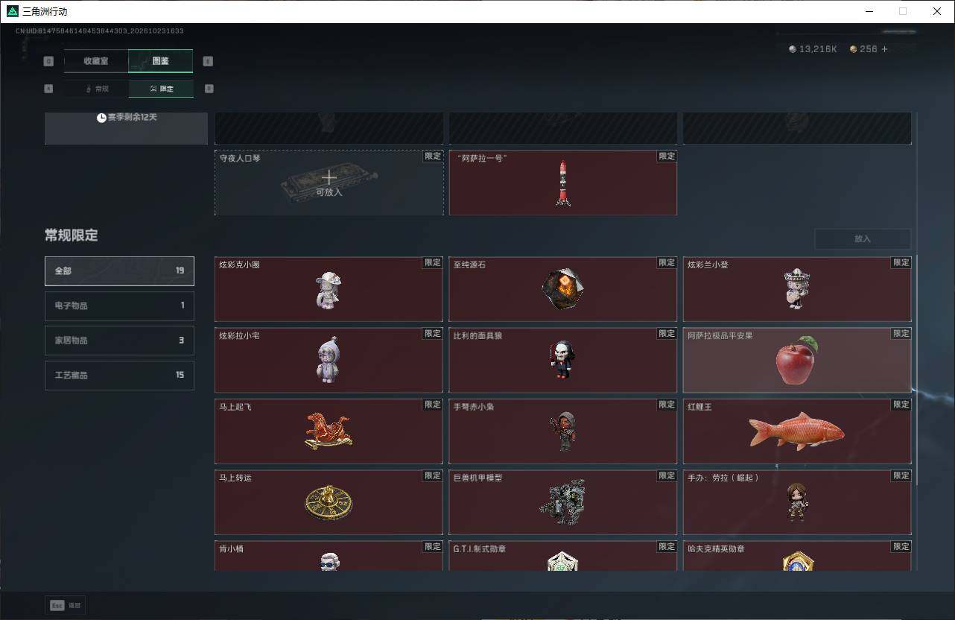955x620 pixels.
Task: Switch to the 收藏室 tab
Action: [96, 61]
